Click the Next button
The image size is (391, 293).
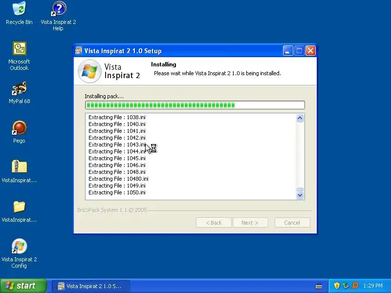tap(250, 223)
